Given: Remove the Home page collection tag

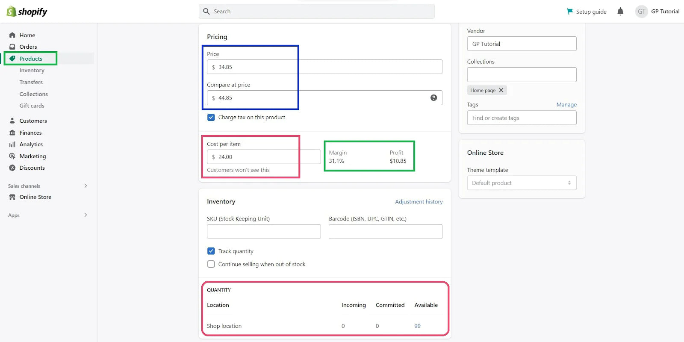Looking at the screenshot, I should click(501, 90).
